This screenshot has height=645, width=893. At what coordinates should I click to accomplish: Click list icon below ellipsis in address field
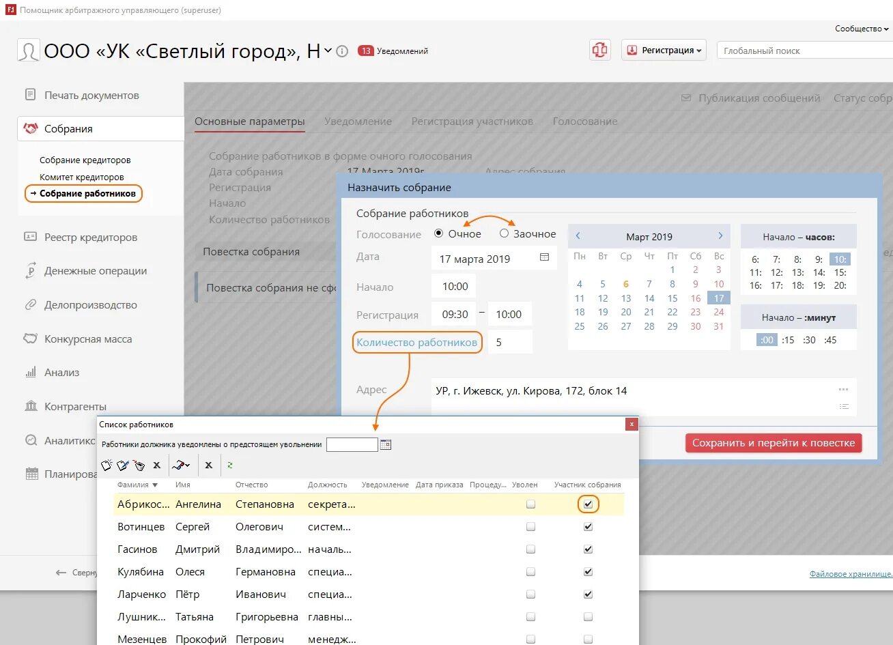coord(843,406)
